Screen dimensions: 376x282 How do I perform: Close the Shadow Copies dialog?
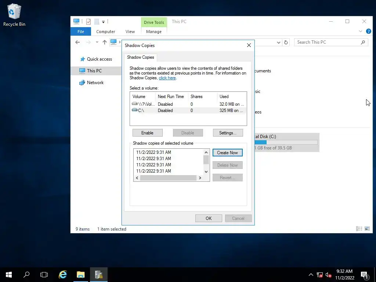[x=249, y=45]
